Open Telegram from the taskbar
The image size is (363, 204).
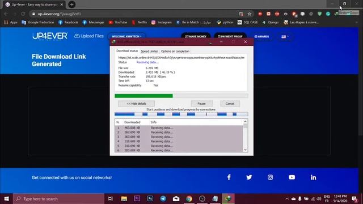[x=163, y=199]
